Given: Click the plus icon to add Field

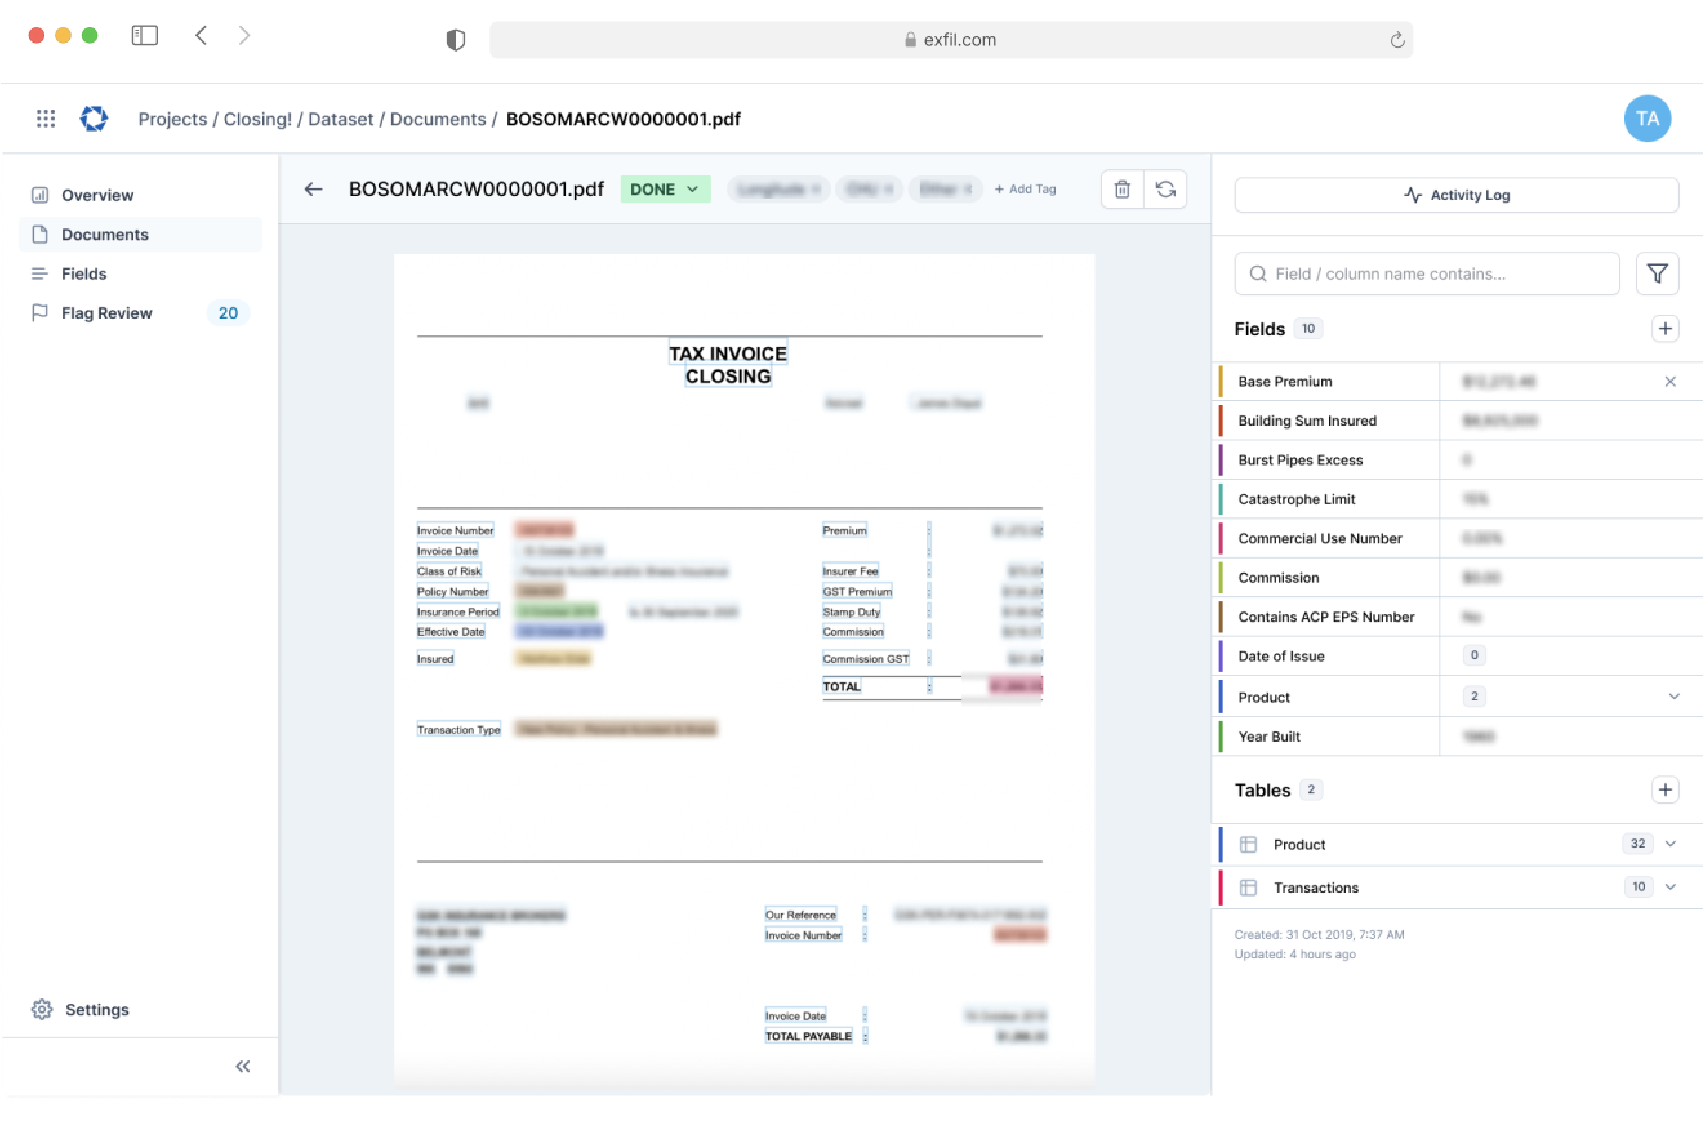Looking at the screenshot, I should pos(1664,326).
